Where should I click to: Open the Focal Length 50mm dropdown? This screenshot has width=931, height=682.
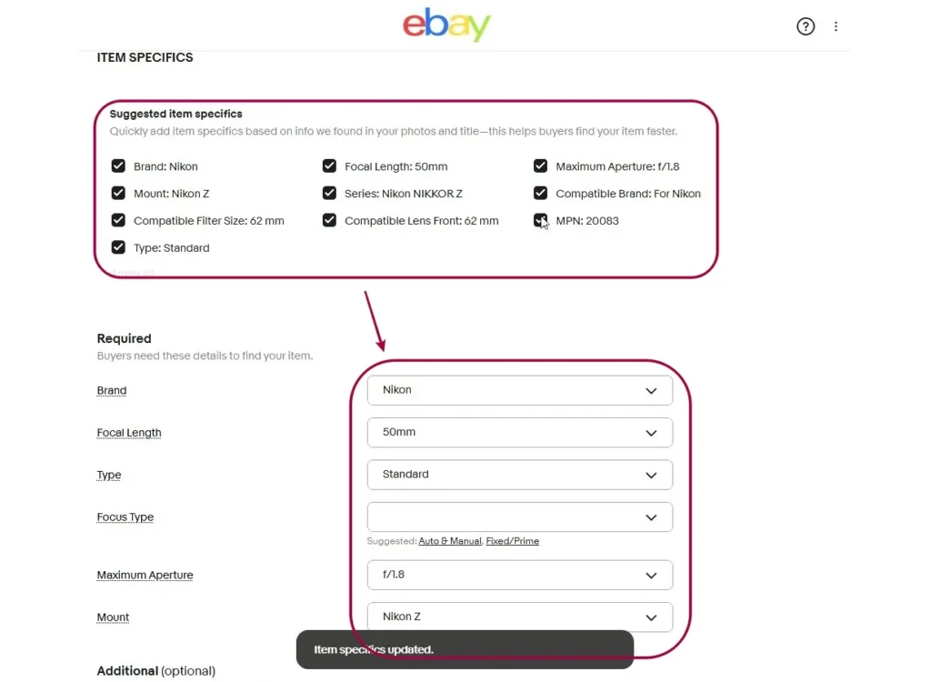(519, 433)
